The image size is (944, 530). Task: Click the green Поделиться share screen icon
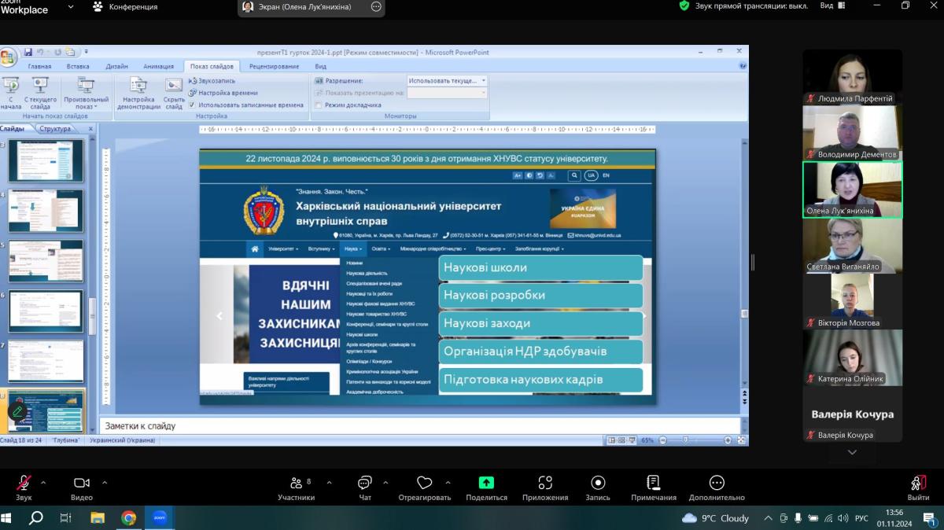pyautogui.click(x=486, y=483)
